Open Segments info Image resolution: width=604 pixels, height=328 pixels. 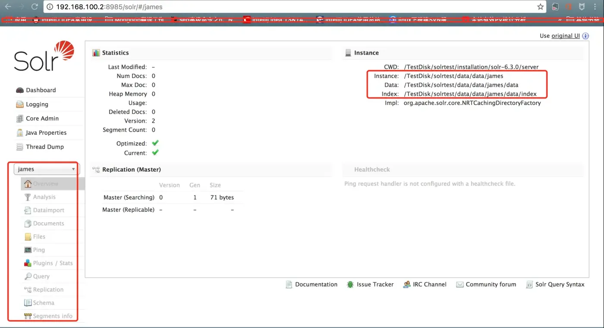pyautogui.click(x=53, y=316)
